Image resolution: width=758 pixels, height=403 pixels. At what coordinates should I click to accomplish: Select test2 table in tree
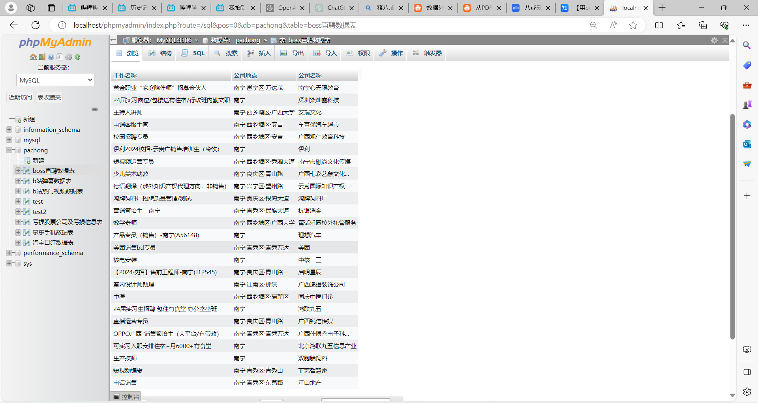click(x=39, y=212)
